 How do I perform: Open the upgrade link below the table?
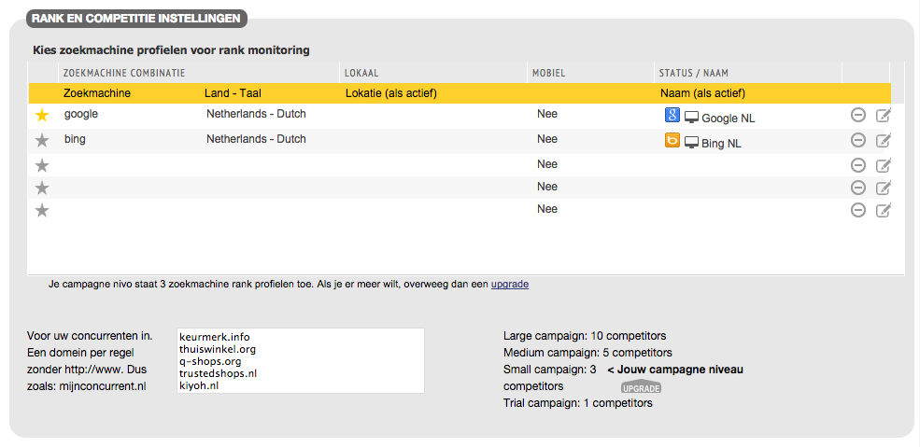(x=509, y=284)
